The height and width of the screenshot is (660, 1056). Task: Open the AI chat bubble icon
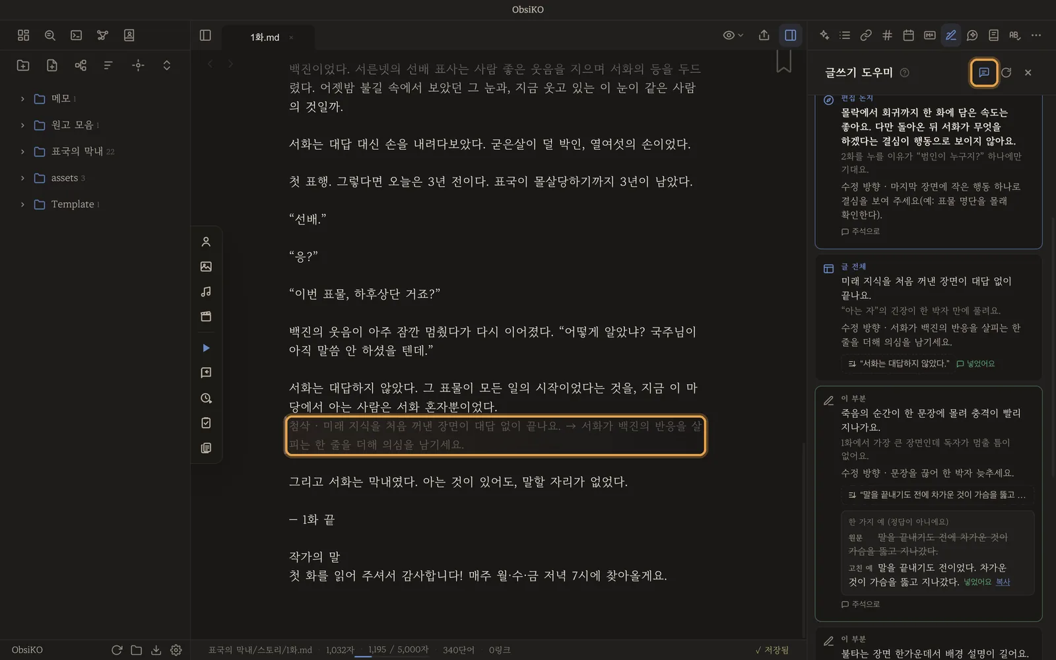click(x=972, y=36)
